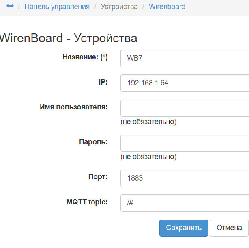Click the Имя пользователя: label
Viewport: 249px width, 248px height.
[74, 107]
